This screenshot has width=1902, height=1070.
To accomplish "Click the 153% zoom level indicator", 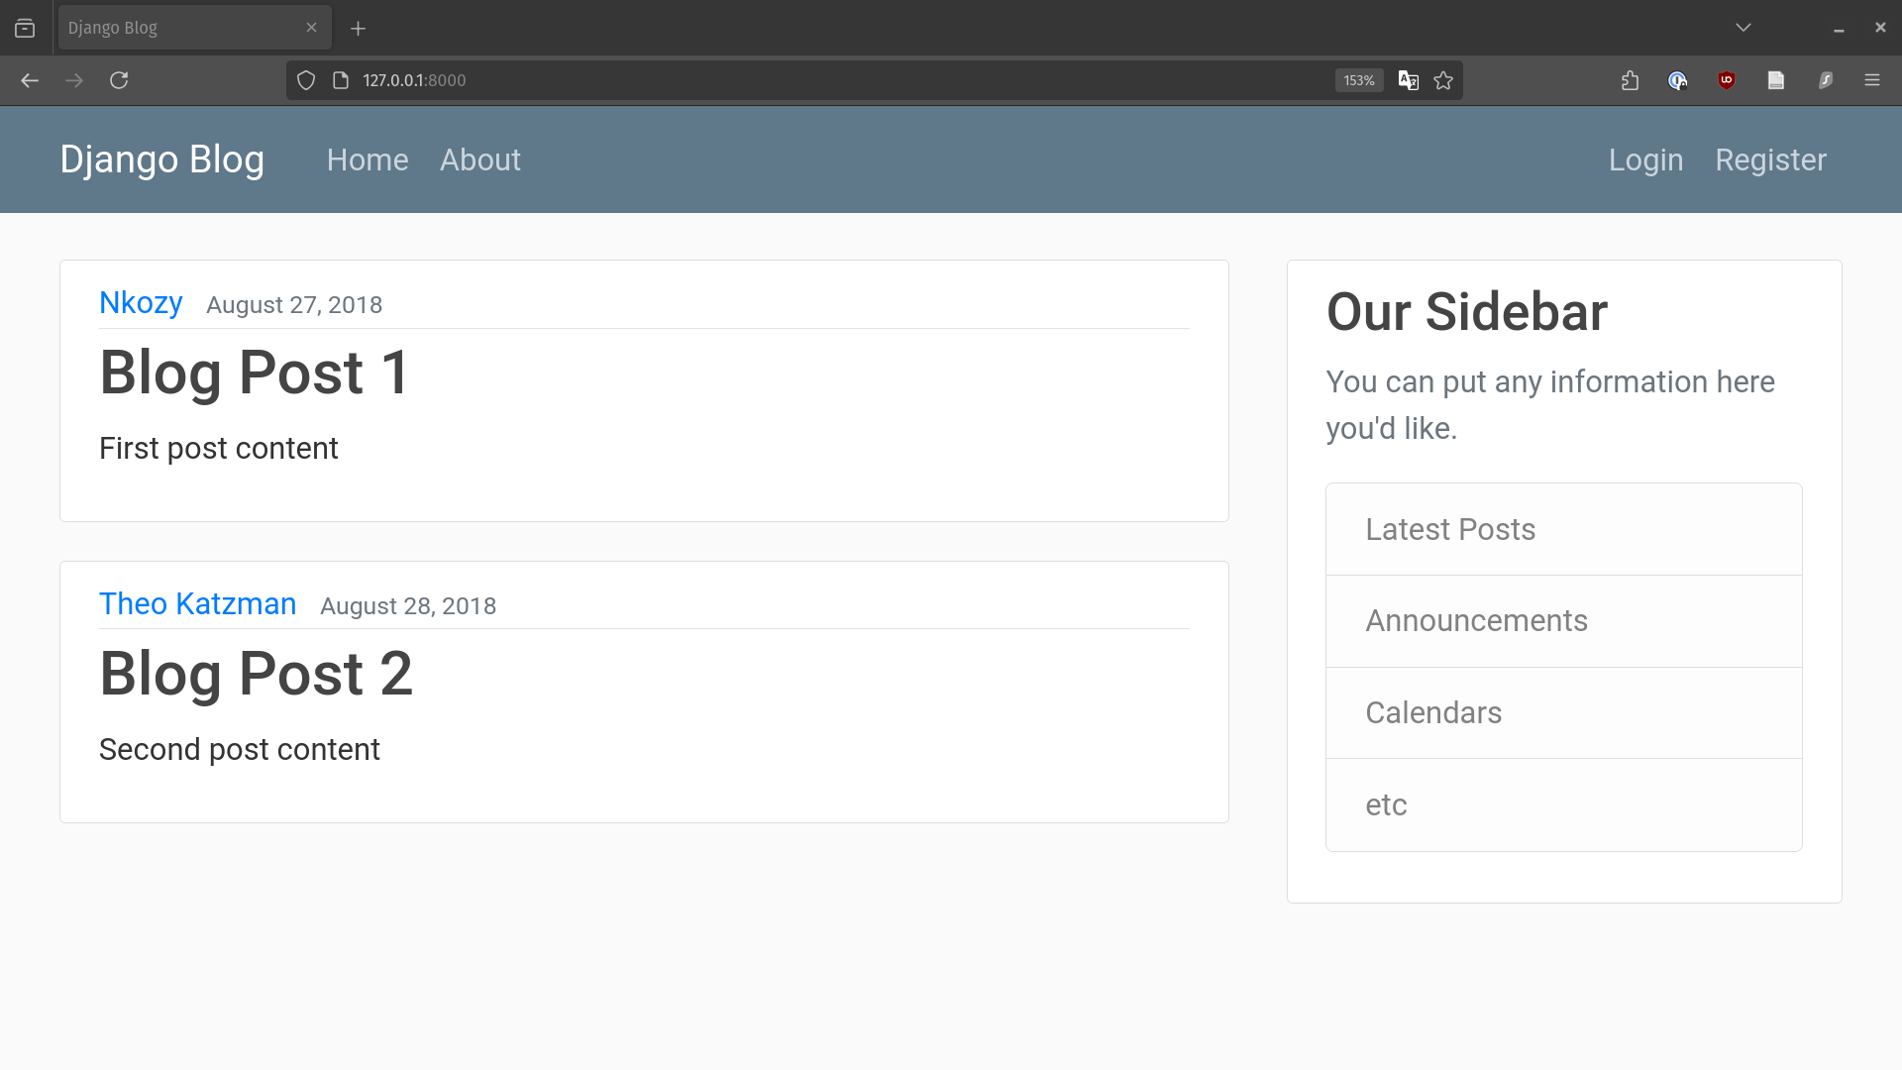I will coord(1358,80).
